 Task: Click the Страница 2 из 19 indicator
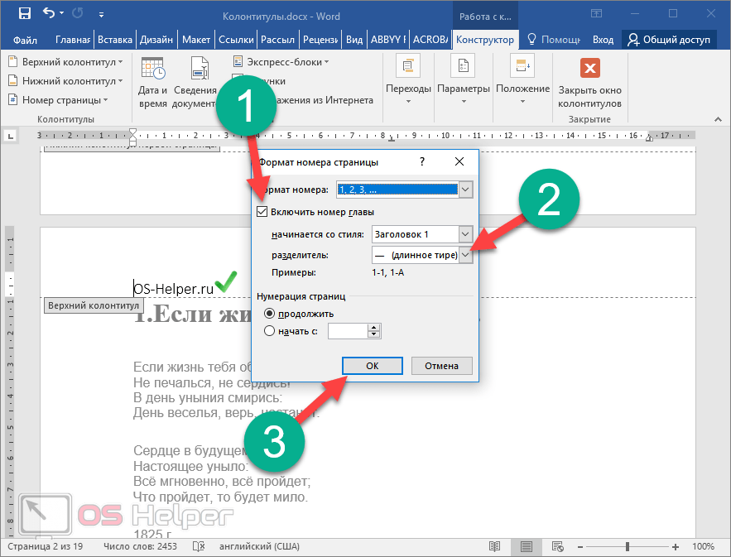point(46,546)
